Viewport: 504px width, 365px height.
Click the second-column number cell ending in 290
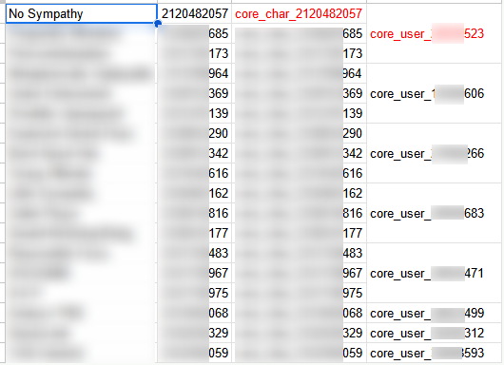tap(194, 133)
